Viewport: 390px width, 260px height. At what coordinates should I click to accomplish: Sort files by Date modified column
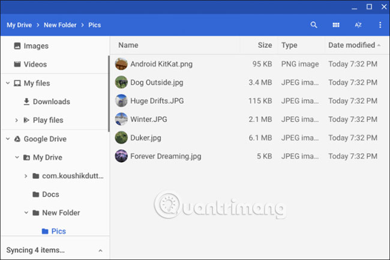(x=351, y=45)
